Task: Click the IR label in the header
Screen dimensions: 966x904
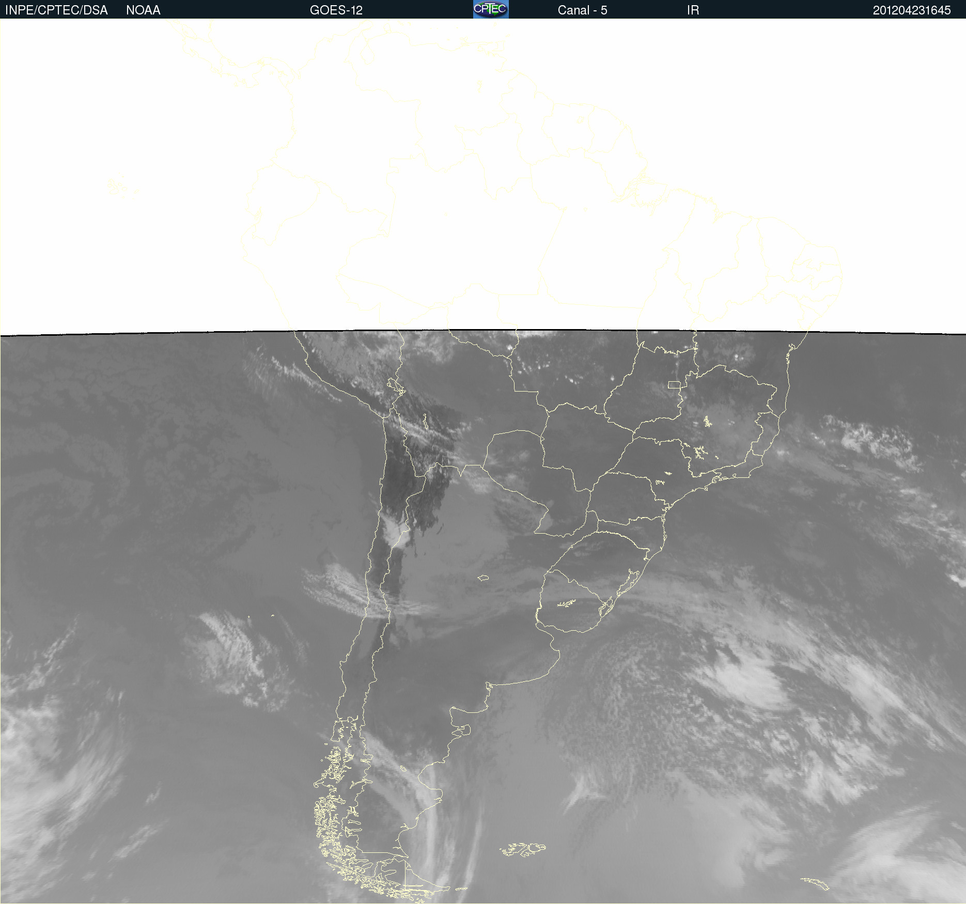Action: [x=693, y=10]
